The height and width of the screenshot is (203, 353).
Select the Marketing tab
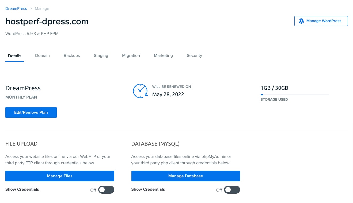(163, 56)
